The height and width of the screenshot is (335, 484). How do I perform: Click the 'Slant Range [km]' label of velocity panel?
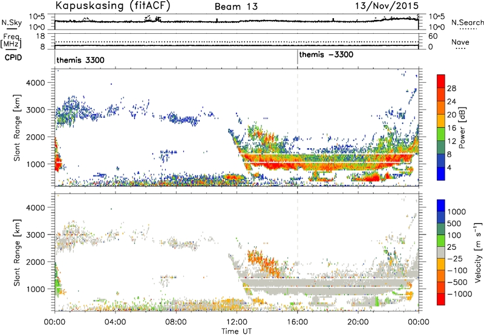pyautogui.click(x=17, y=252)
